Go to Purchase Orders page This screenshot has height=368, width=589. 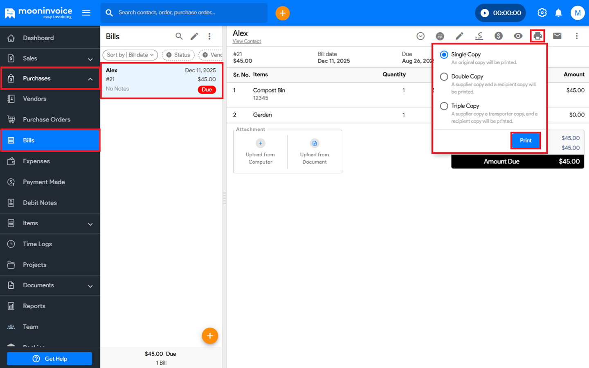[47, 119]
